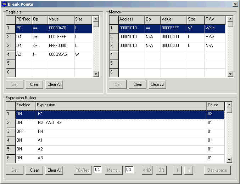Image resolution: width=240 pixels, height=184 pixels.
Task: Toggle the ON cell for expression A1
Action: point(26,140)
